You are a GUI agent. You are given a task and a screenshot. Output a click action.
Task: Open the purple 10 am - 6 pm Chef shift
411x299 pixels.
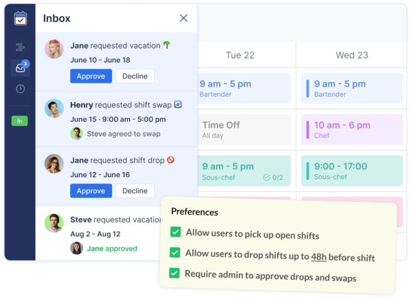[352, 130]
